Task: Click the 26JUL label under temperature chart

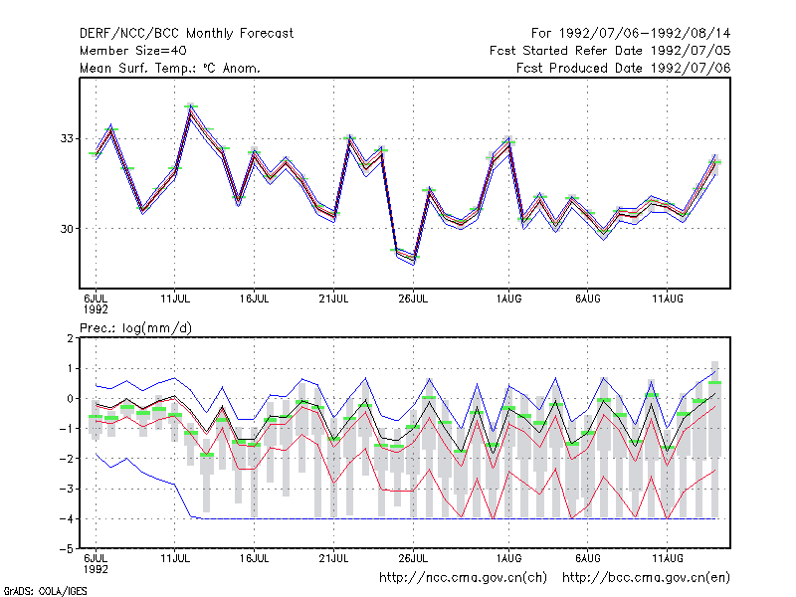Action: tap(413, 299)
